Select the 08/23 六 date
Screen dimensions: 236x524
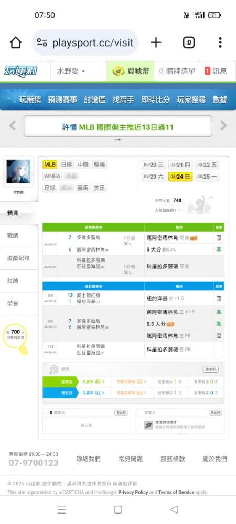154,177
